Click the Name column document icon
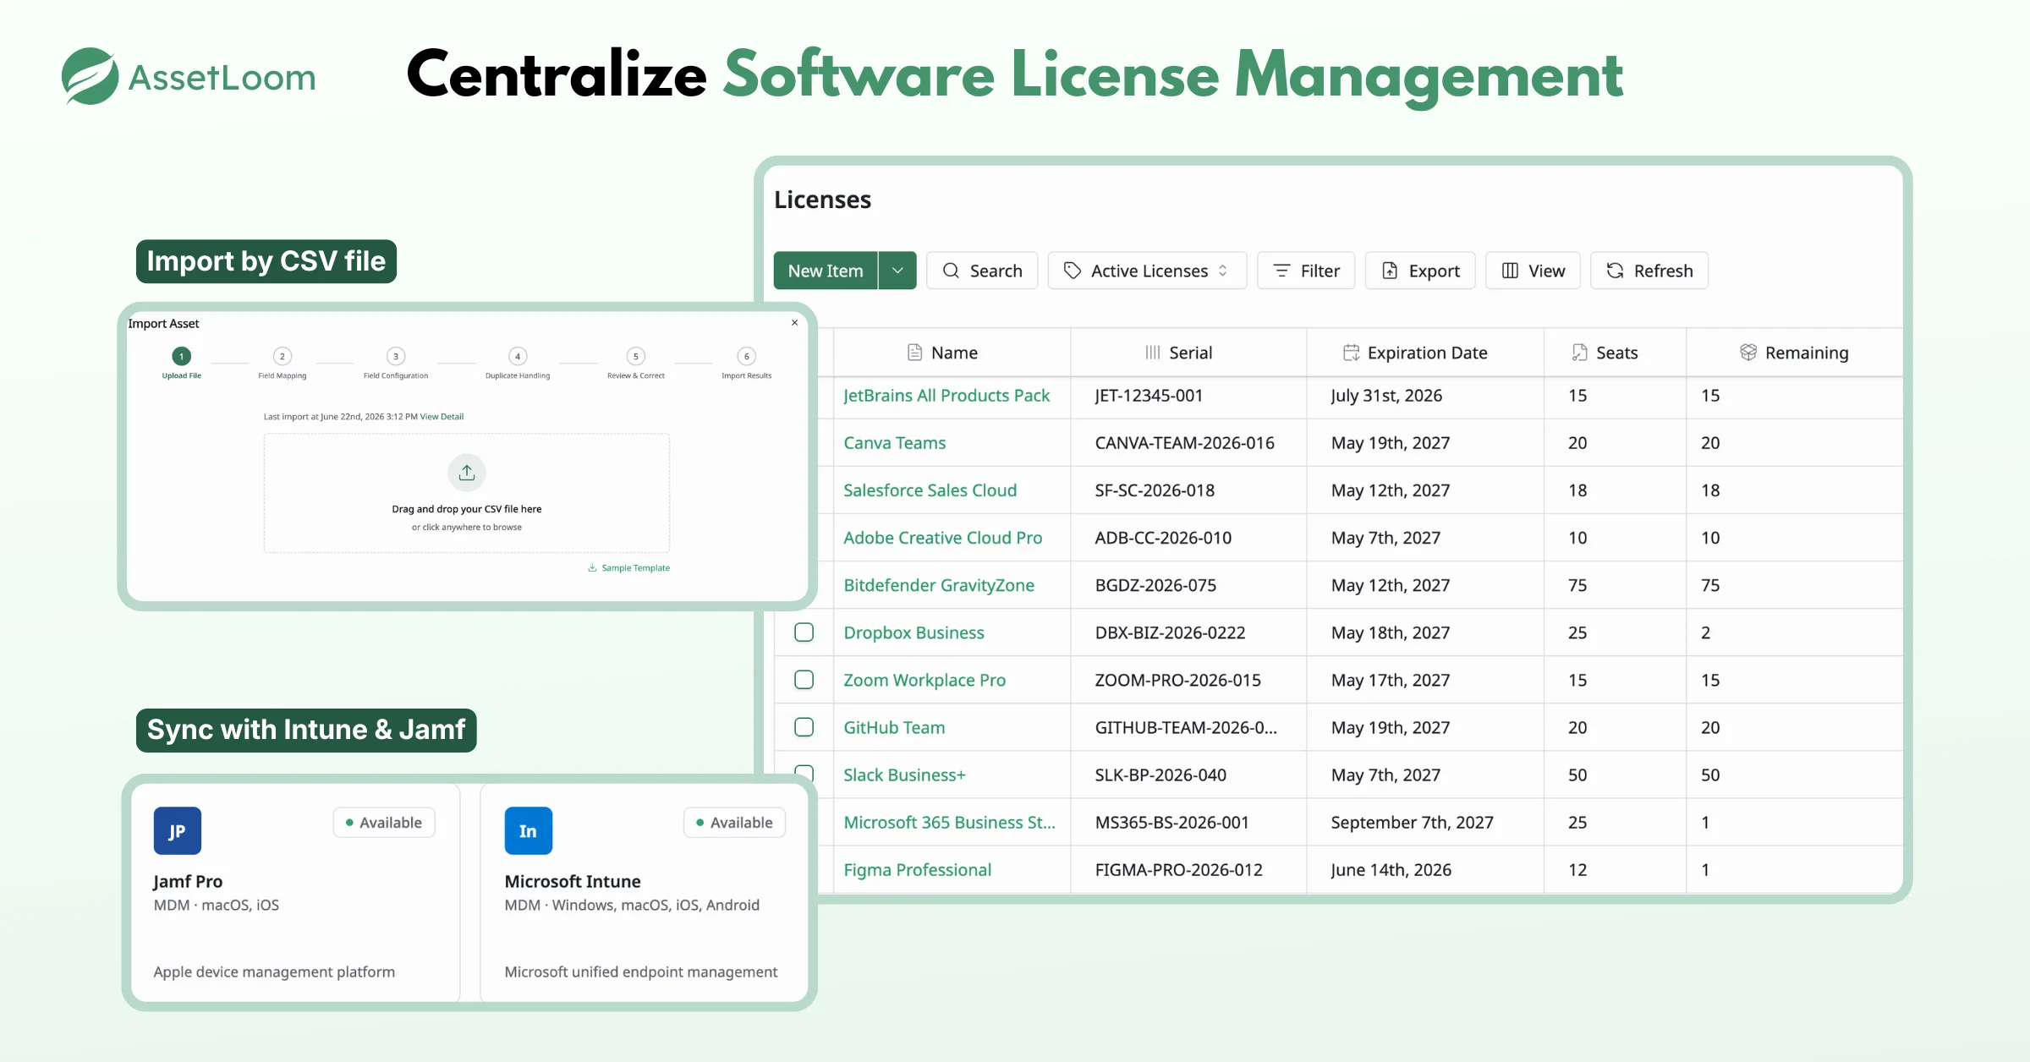Image resolution: width=2030 pixels, height=1062 pixels. (914, 353)
